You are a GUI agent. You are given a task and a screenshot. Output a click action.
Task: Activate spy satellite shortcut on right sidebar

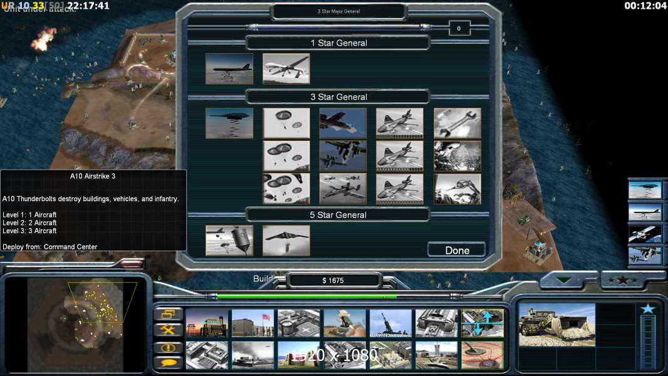tap(645, 234)
